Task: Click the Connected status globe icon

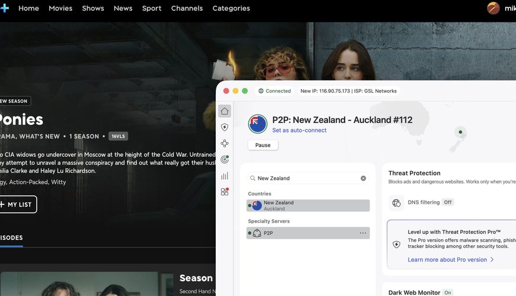Action: pyautogui.click(x=260, y=91)
